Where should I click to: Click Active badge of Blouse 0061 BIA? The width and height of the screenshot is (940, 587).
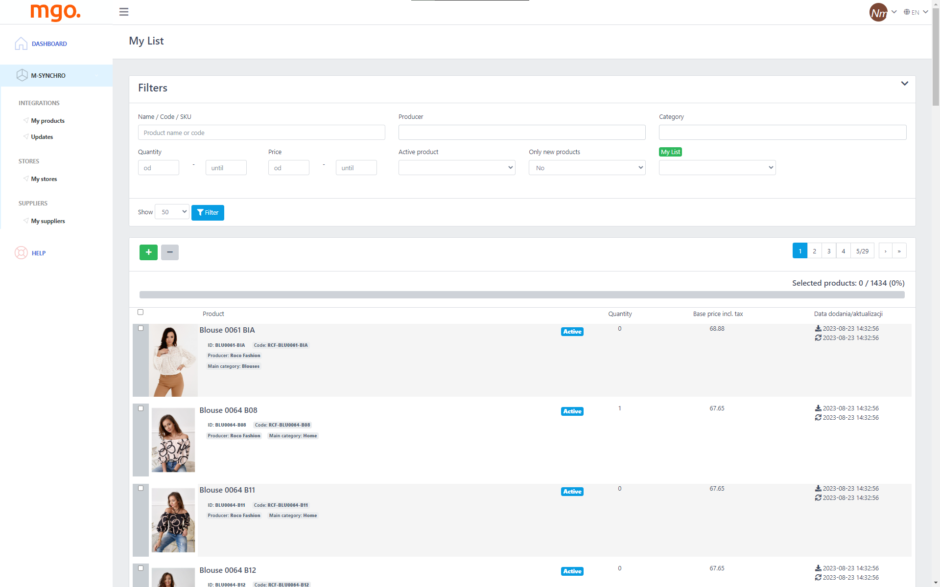572,332
